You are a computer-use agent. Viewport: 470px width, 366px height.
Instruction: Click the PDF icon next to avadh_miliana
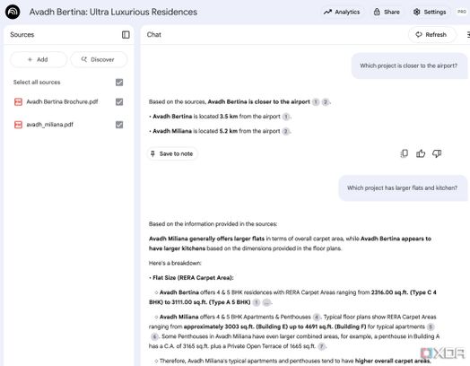coord(18,125)
